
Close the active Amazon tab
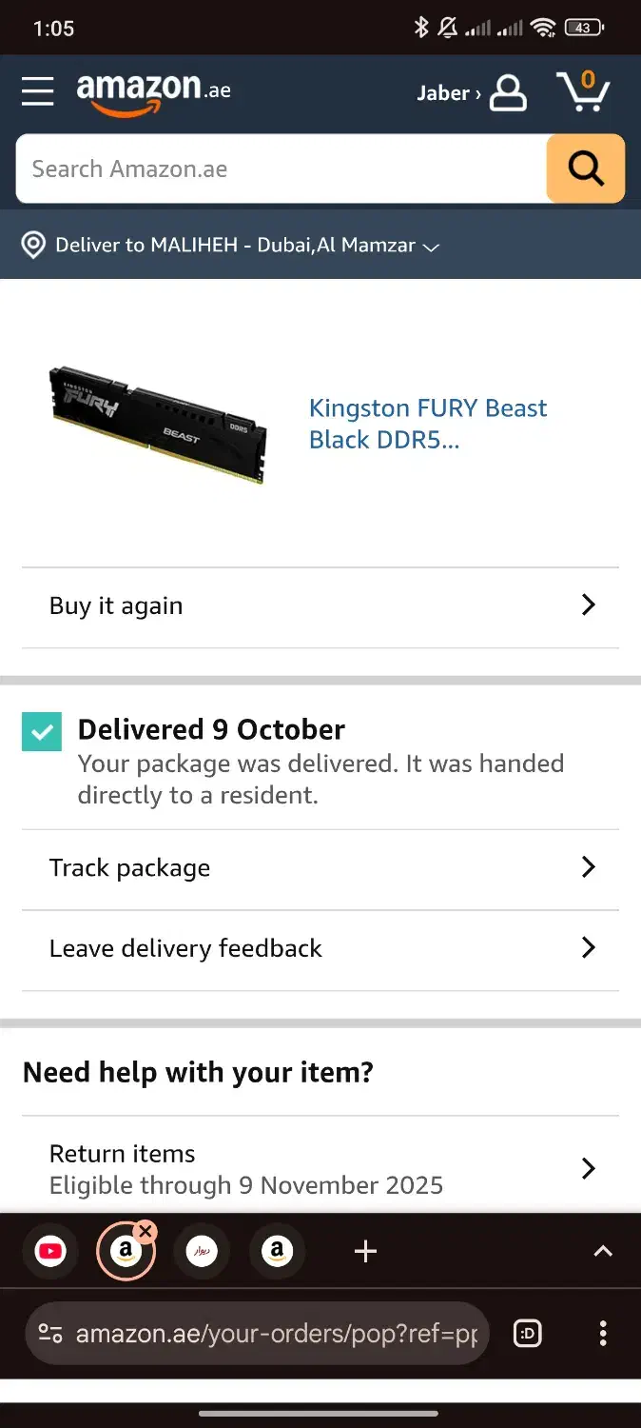(x=146, y=1232)
